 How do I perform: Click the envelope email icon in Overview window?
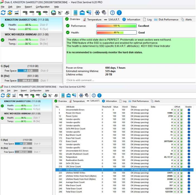click(82, 13)
